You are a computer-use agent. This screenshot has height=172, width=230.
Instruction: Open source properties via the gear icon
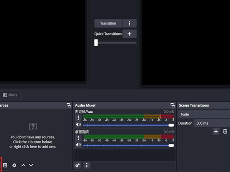14,165
